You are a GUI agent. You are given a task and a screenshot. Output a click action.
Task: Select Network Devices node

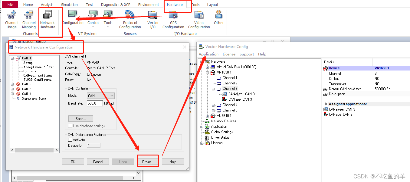(224, 121)
